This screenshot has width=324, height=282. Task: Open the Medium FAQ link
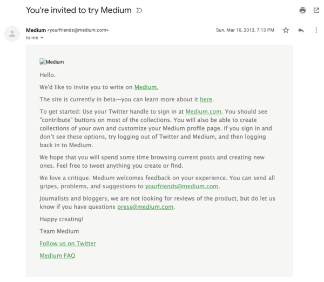tap(57, 256)
